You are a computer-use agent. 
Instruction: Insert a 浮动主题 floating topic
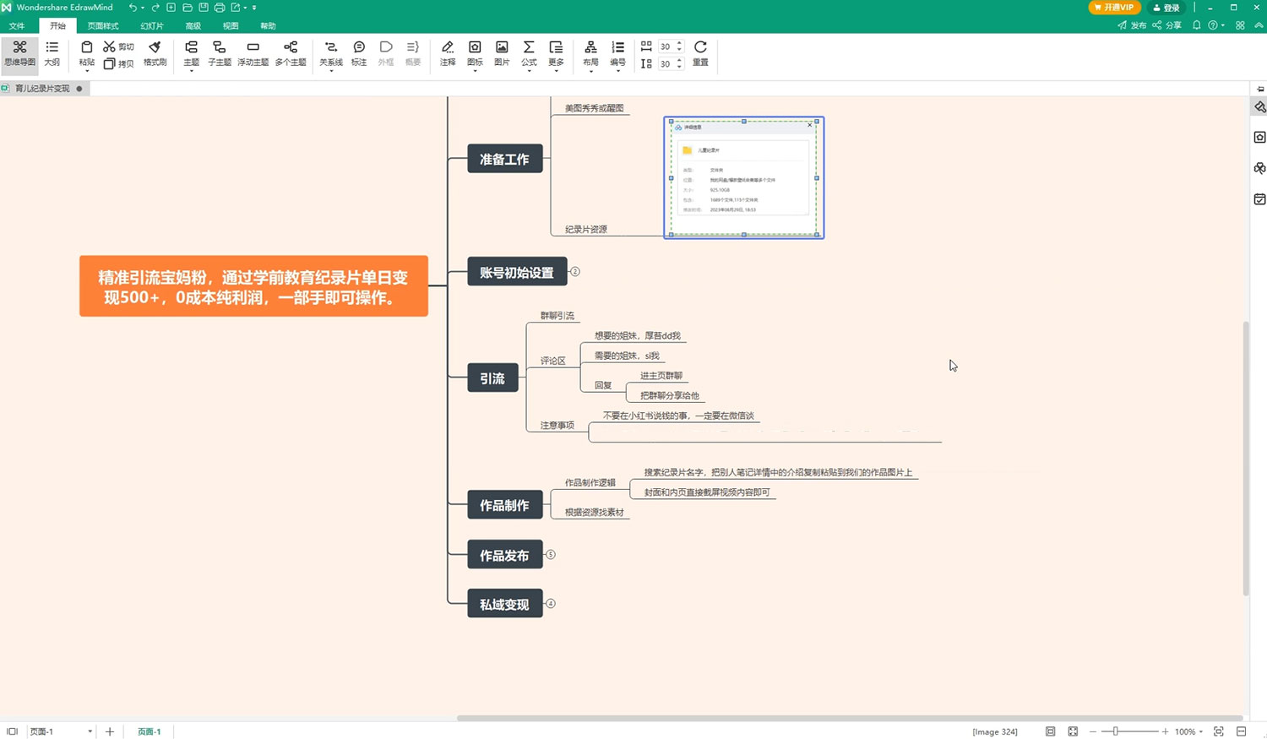[253, 53]
